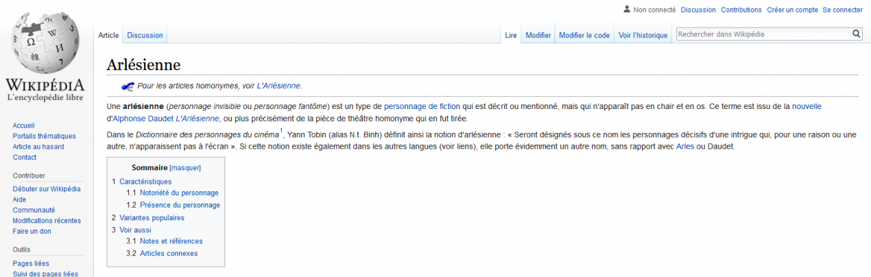871x277 pixels.
Task: Click footnote reference 1
Action: coord(281,130)
